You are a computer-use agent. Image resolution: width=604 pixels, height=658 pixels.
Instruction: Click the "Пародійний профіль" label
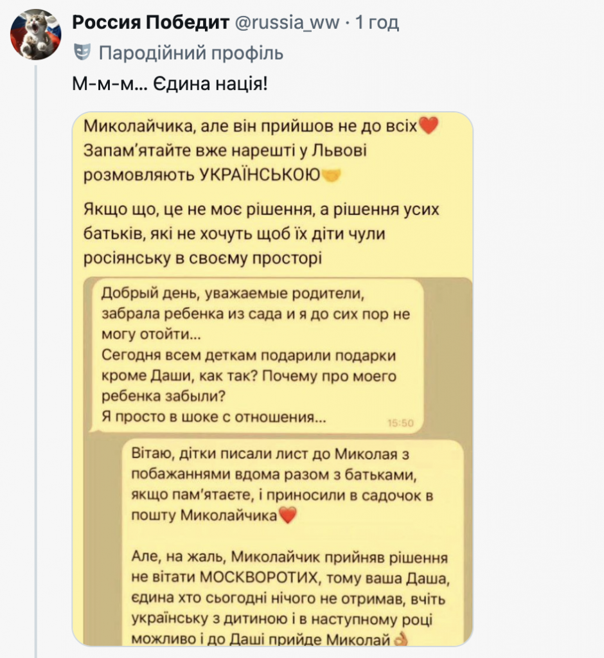click(190, 52)
